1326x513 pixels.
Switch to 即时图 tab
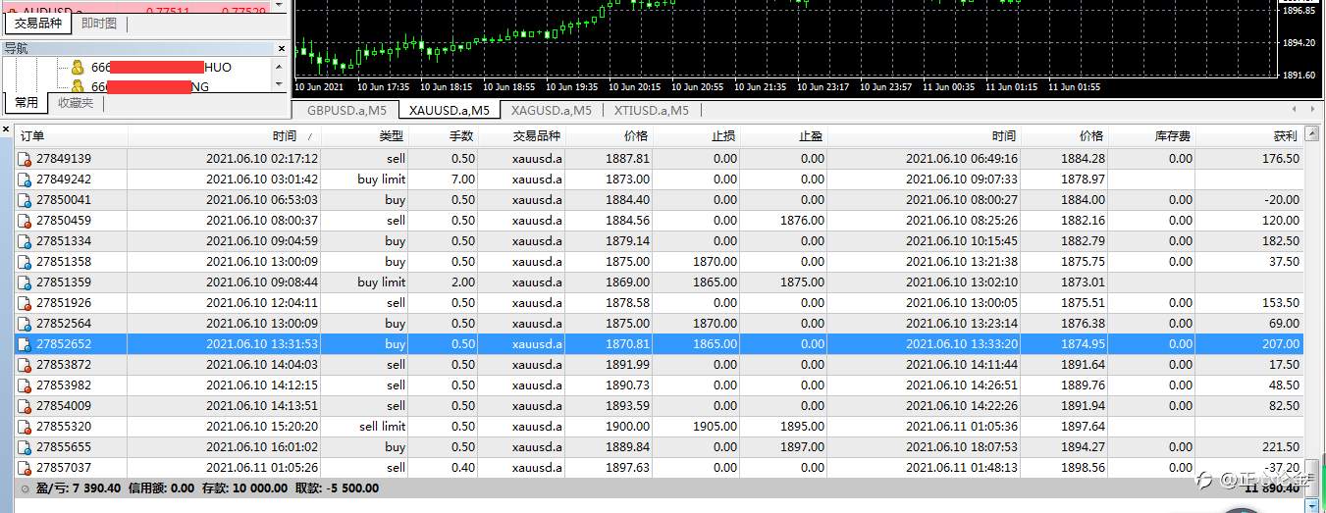[98, 24]
